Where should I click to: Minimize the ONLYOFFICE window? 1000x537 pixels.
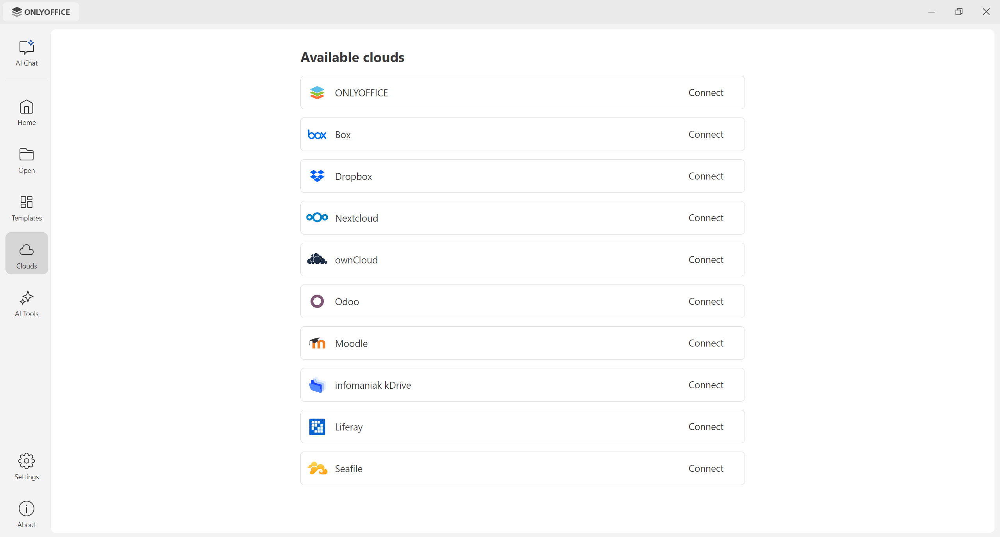pos(932,12)
